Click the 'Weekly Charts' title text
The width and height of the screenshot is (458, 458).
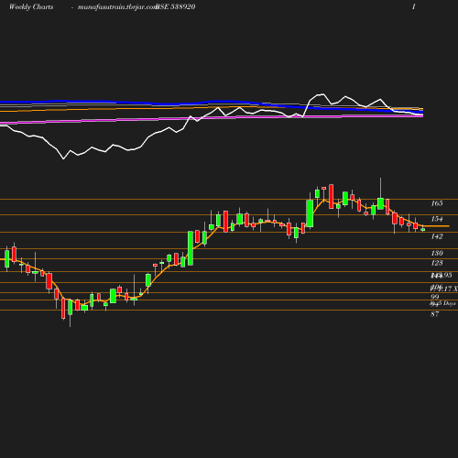pyautogui.click(x=31, y=7)
